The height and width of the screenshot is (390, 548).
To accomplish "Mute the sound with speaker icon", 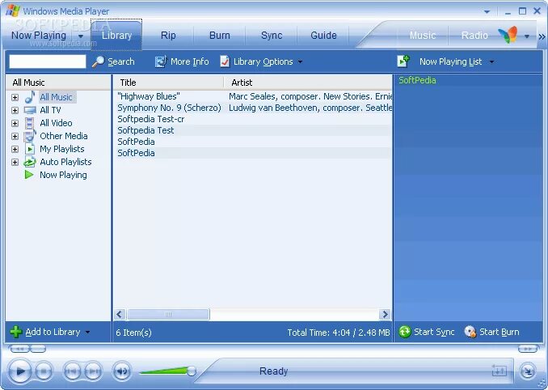I will pyautogui.click(x=121, y=371).
